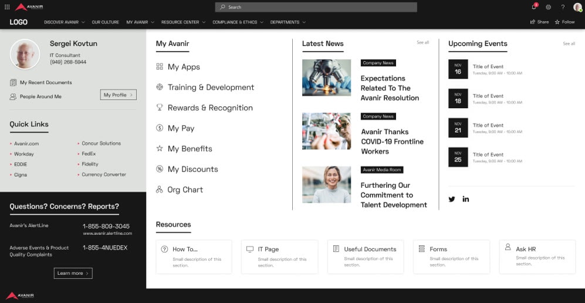This screenshot has height=303, width=585.
Task: Click the Follow star icon
Action: 557,22
